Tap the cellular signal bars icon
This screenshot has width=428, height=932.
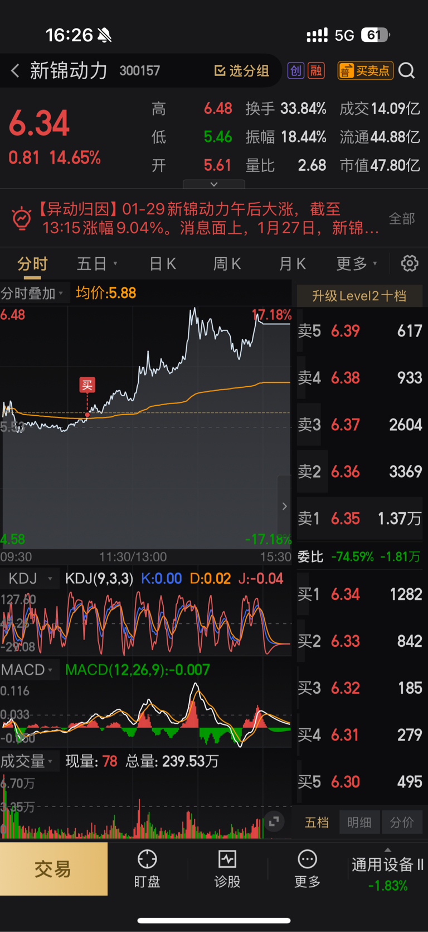pos(317,36)
